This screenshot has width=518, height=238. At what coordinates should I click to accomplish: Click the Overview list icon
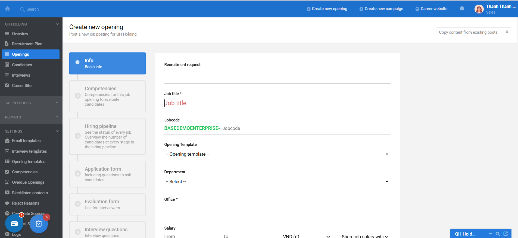point(7,34)
